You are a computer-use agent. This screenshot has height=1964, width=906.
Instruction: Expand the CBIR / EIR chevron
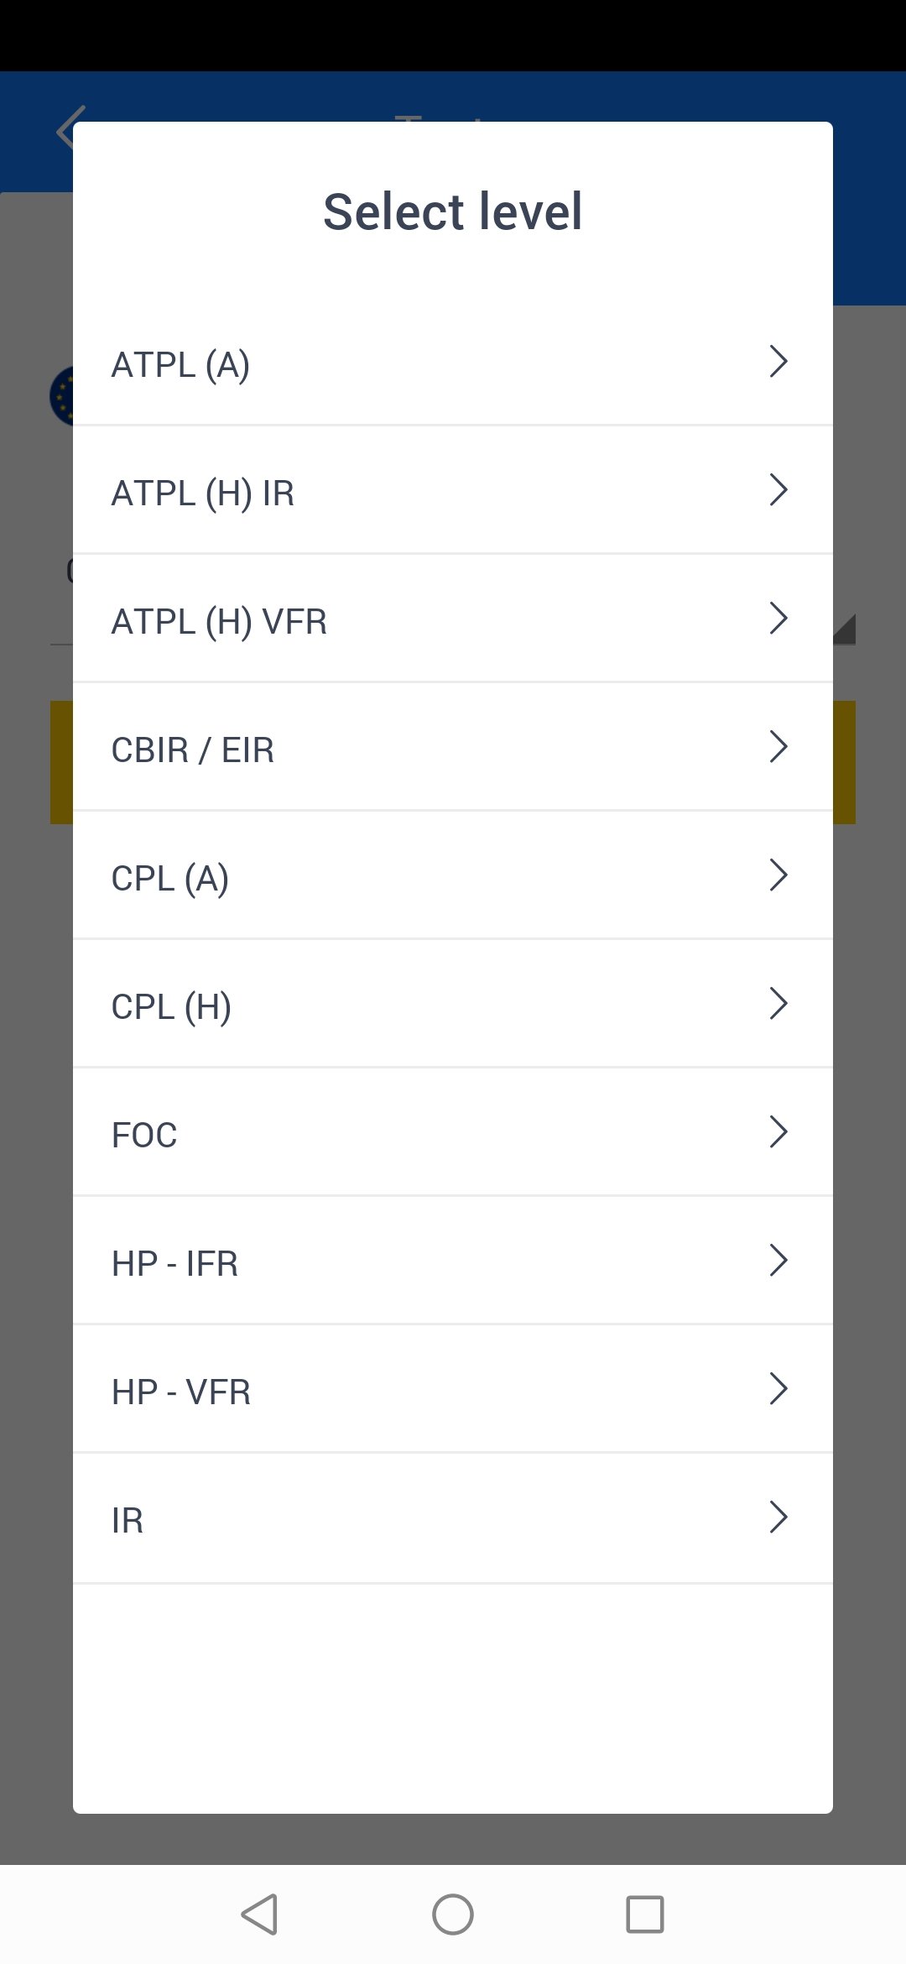point(778,747)
